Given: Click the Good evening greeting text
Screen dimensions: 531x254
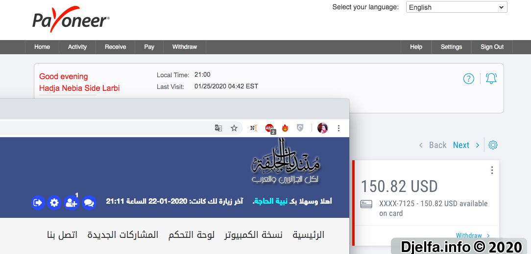Looking at the screenshot, I should point(64,77).
